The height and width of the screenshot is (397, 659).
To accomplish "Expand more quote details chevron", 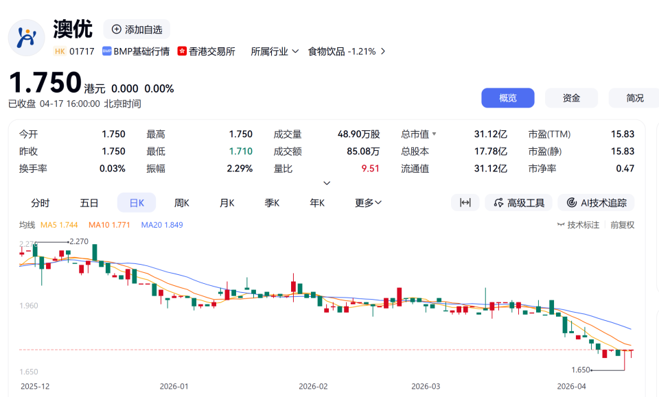I will point(327,183).
